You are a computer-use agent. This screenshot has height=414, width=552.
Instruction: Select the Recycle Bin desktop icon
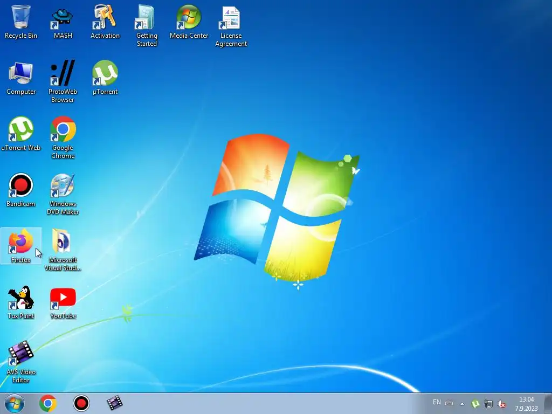(x=21, y=22)
